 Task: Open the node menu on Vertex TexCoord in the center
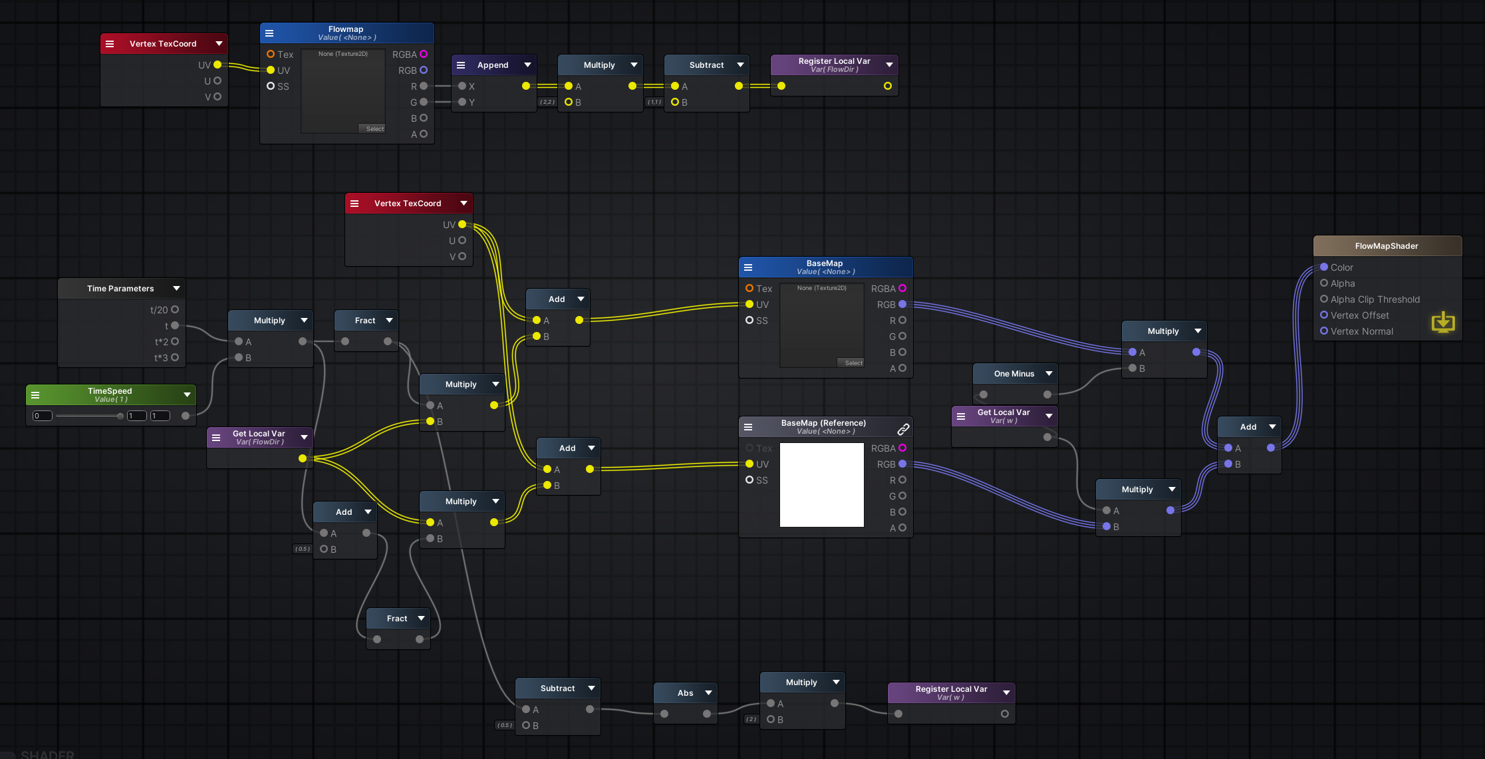click(x=354, y=203)
